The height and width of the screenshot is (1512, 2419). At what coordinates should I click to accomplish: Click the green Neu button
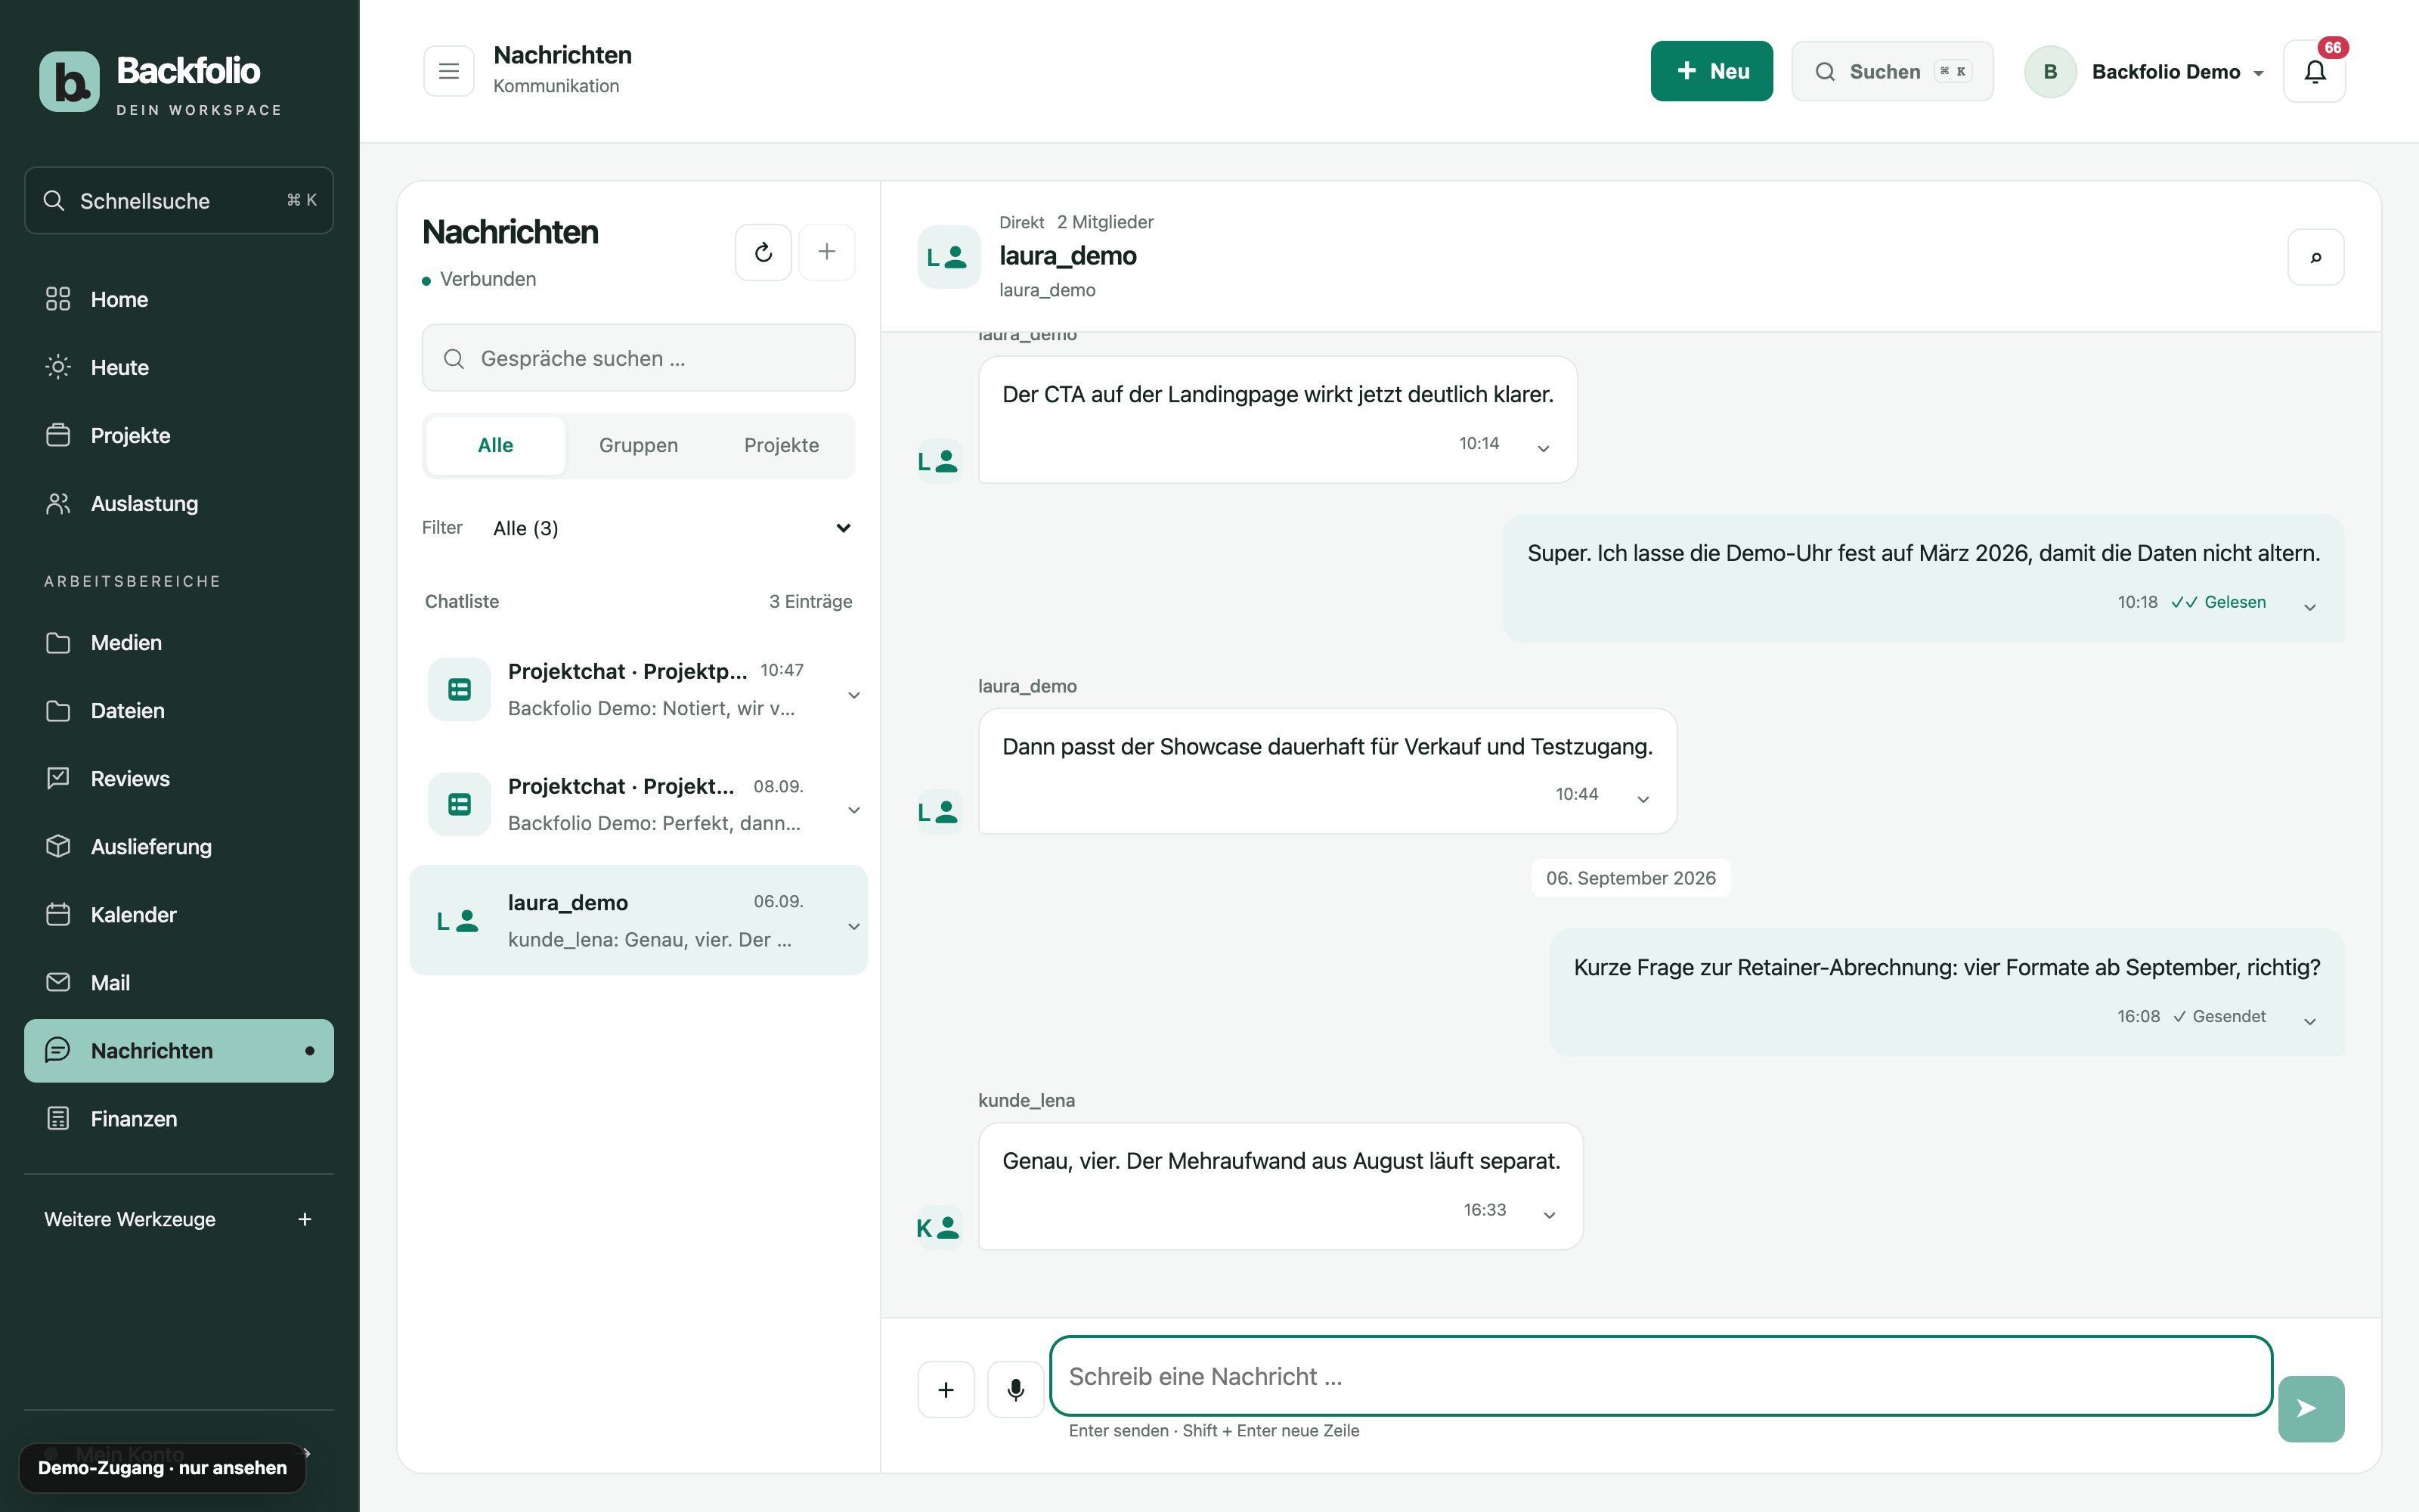1711,71
